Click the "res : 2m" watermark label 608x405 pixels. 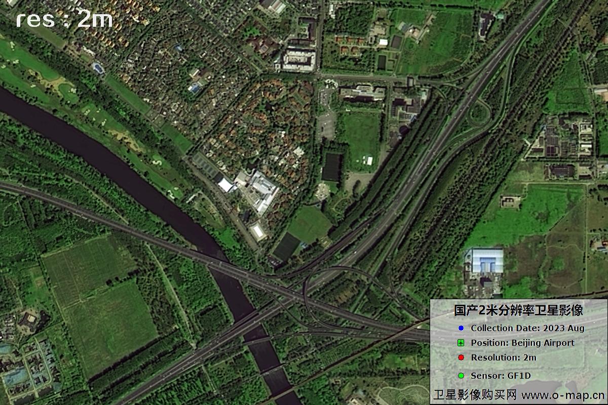[64, 19]
